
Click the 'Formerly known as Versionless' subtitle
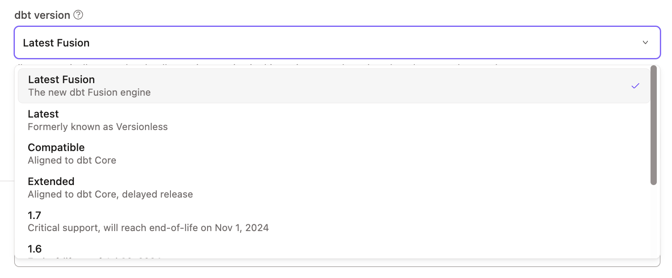[98, 127]
